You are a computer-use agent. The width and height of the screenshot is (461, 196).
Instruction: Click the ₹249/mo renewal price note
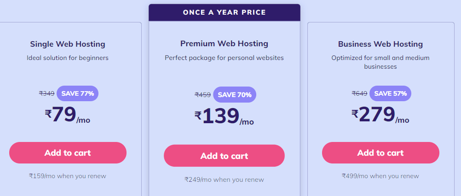[x=224, y=180]
